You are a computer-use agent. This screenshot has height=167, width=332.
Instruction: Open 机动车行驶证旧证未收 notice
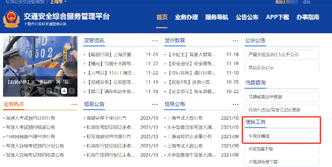pyautogui.click(x=111, y=146)
